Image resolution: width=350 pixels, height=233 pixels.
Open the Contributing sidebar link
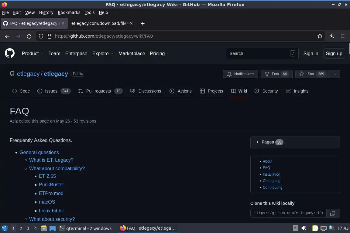273,187
